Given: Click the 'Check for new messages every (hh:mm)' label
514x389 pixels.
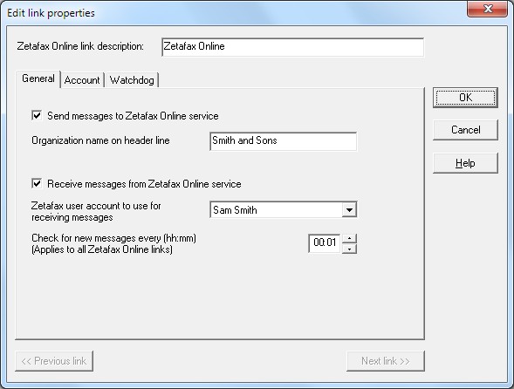Looking at the screenshot, I should tap(113, 238).
